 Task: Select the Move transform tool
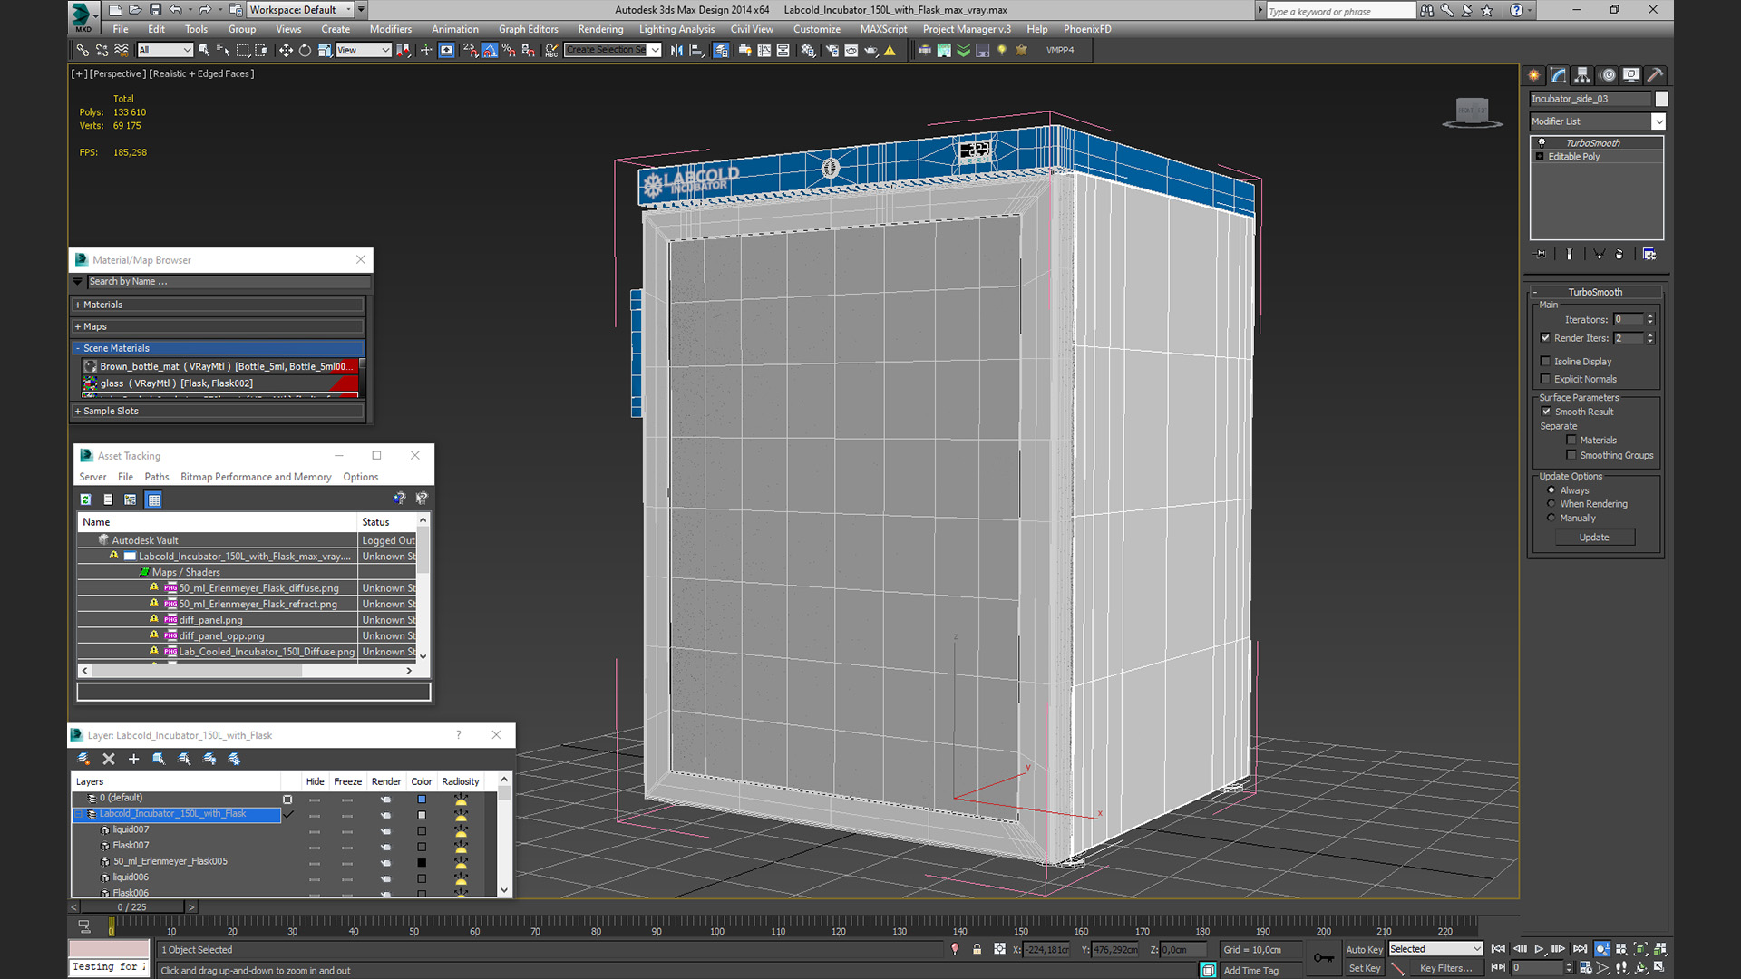(x=286, y=51)
